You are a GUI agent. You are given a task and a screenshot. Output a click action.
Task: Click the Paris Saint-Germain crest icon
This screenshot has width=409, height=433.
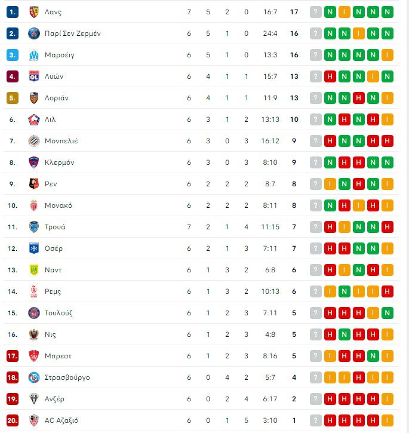[x=33, y=33]
